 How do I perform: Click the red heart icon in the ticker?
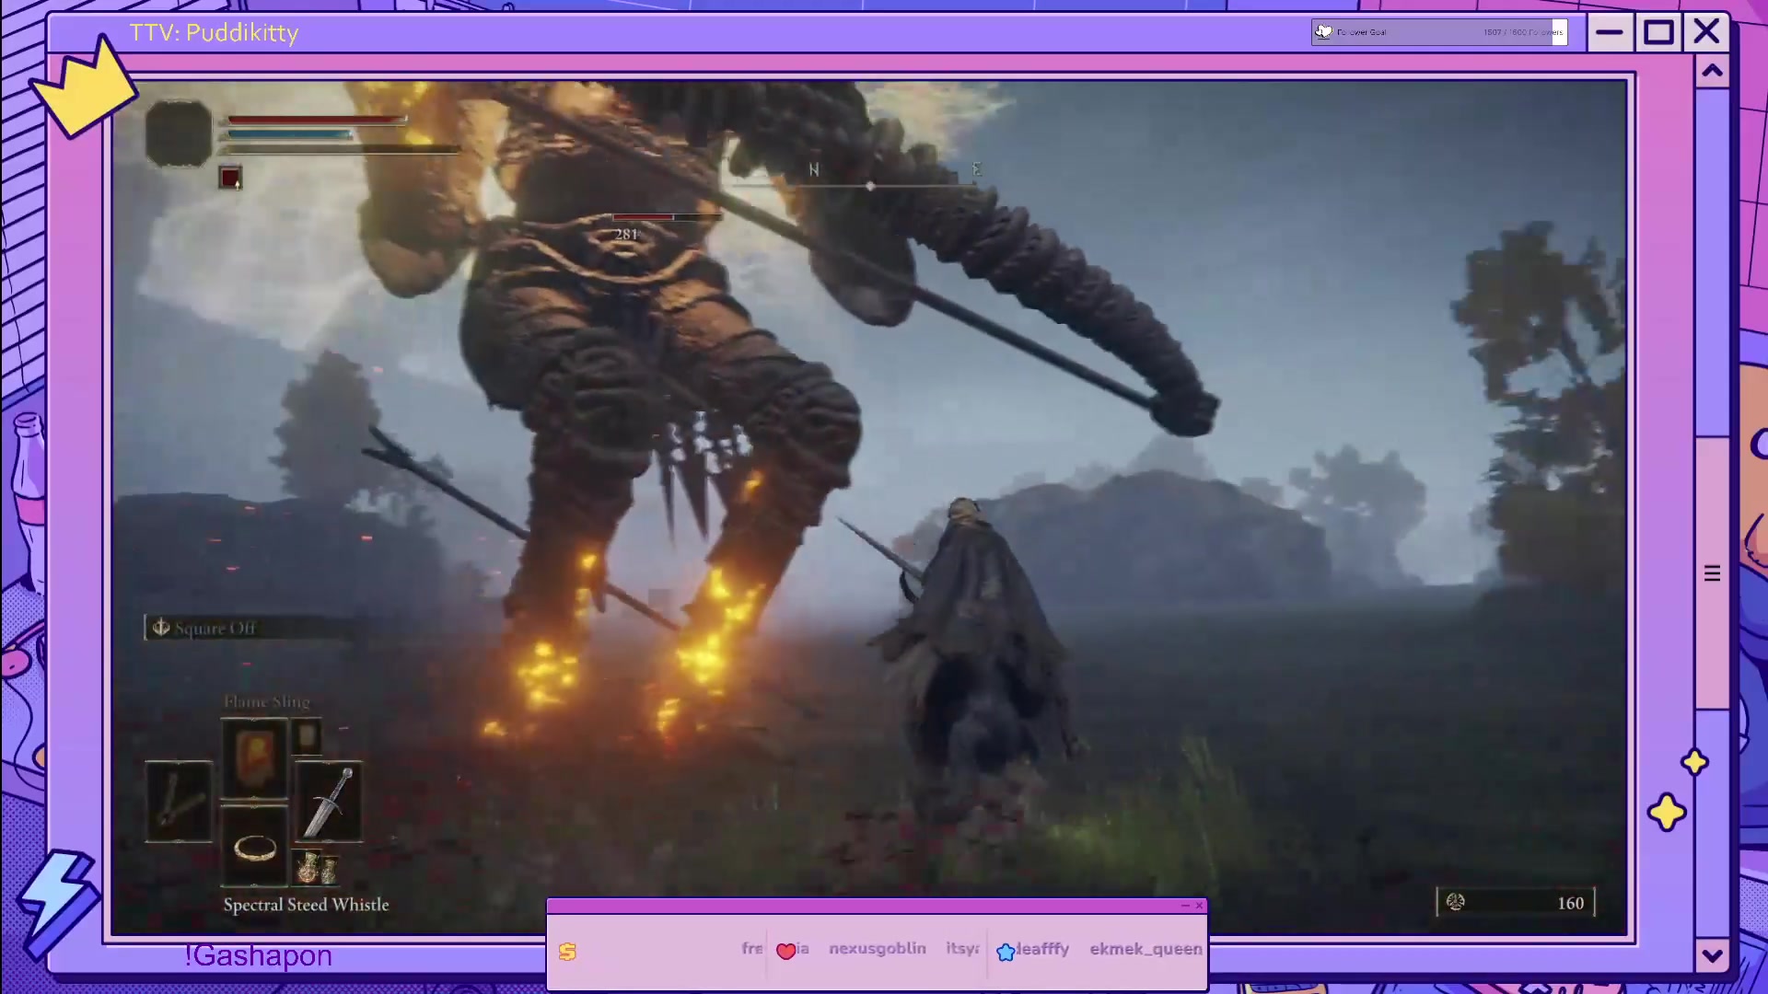pos(785,952)
